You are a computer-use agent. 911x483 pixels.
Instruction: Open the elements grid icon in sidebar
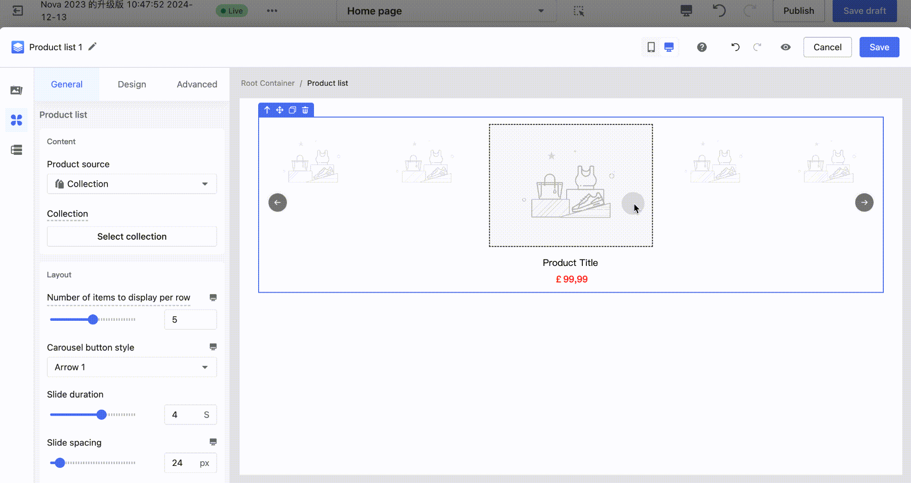pos(17,120)
